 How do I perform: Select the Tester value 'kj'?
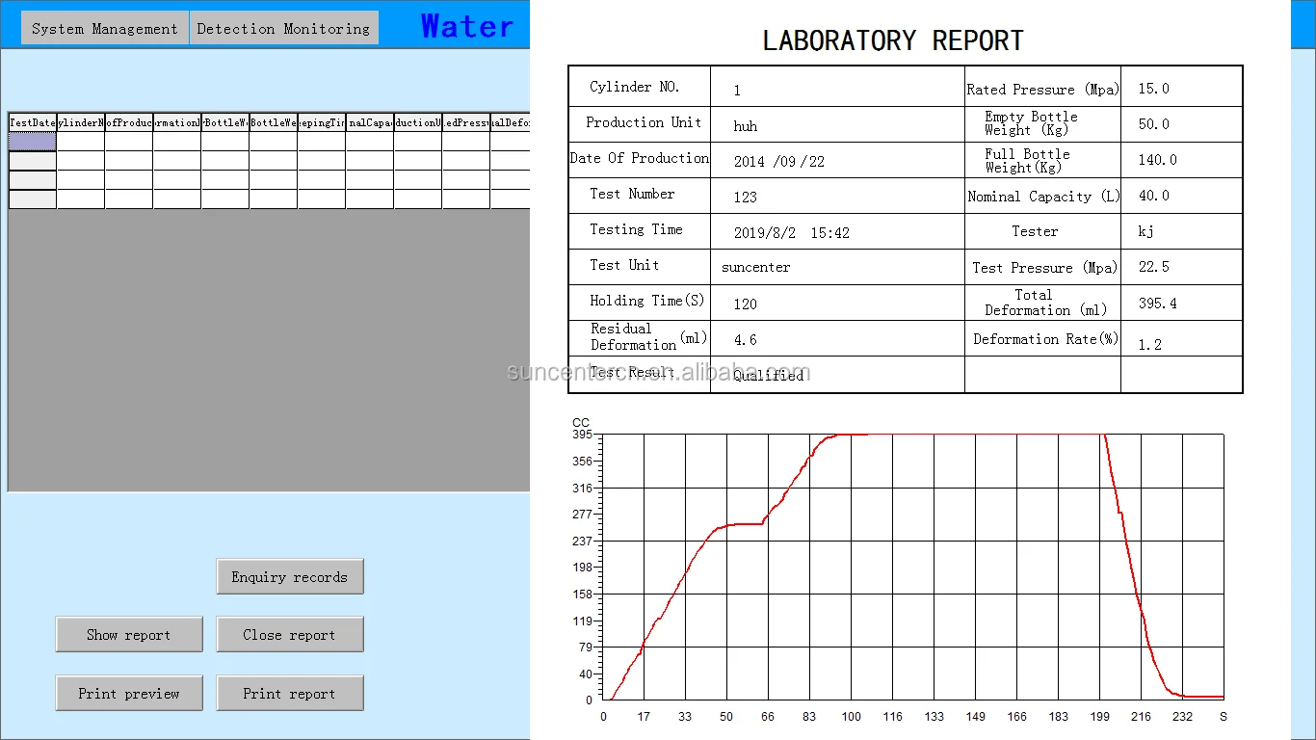click(x=1145, y=232)
